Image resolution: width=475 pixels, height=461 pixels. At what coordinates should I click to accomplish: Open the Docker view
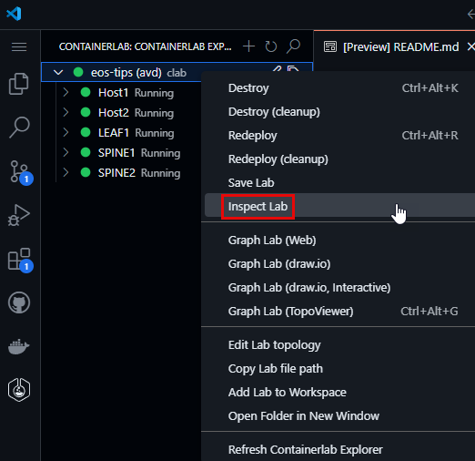(19, 346)
